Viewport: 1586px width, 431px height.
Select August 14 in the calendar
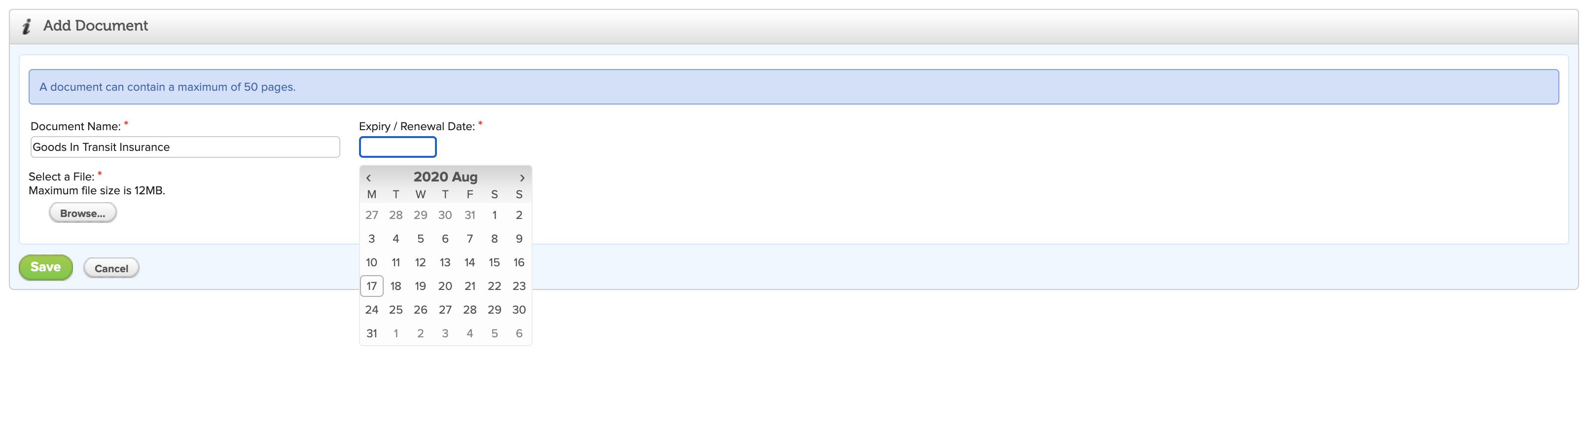tap(470, 262)
